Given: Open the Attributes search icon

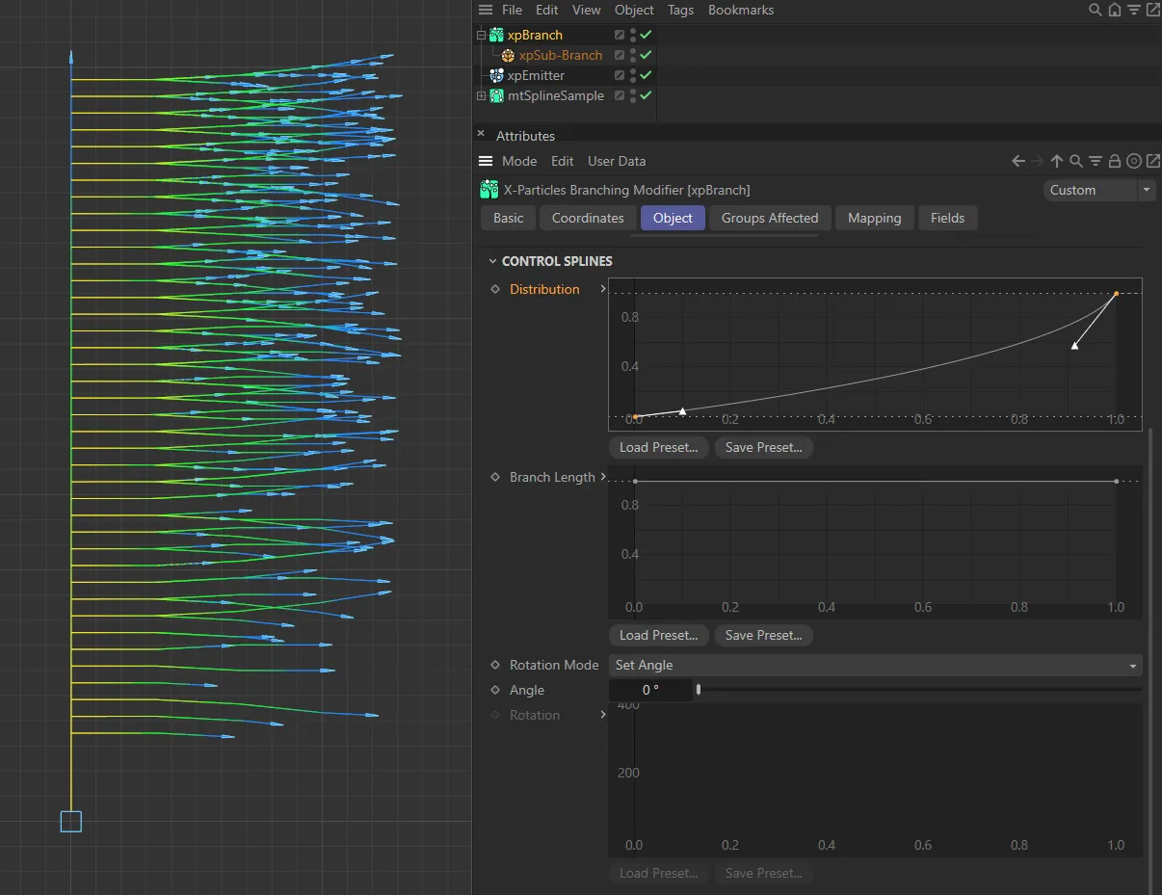Looking at the screenshot, I should point(1075,161).
